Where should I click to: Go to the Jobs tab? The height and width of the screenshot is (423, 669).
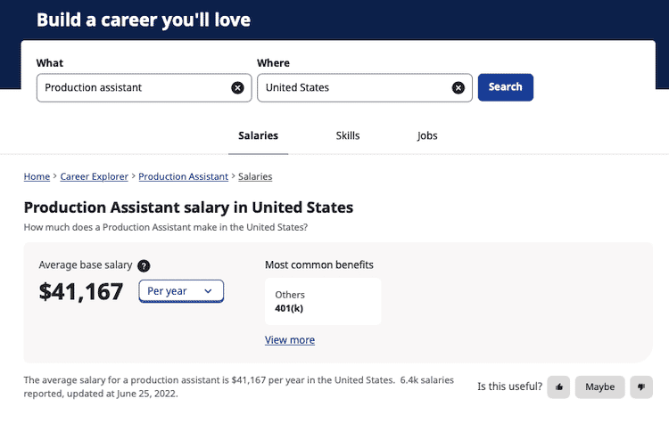tap(427, 136)
